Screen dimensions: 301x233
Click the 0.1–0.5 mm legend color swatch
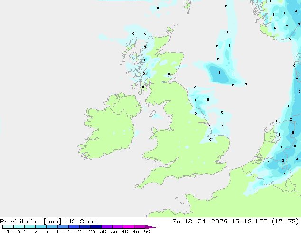click(x=8, y=227)
